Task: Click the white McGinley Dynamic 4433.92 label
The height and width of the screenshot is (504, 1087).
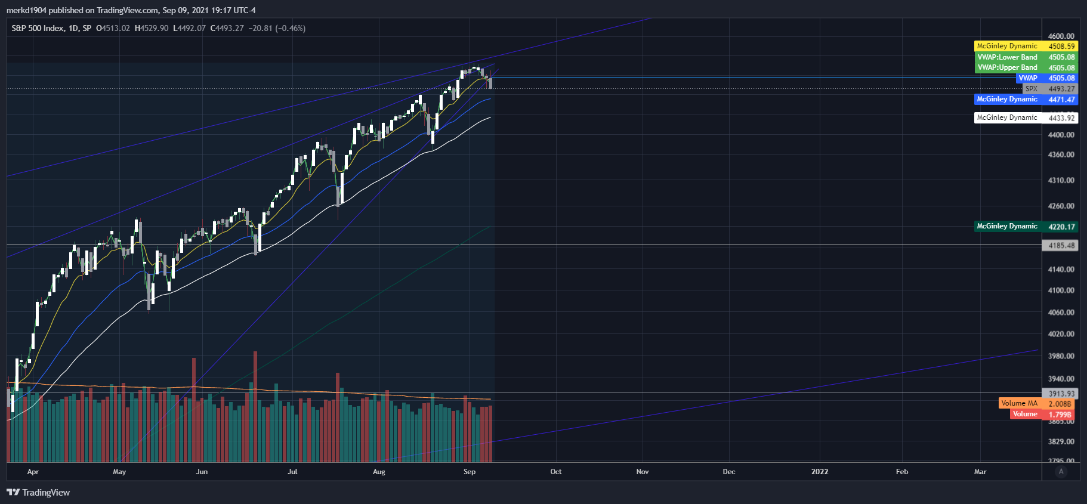Action: click(x=1026, y=118)
